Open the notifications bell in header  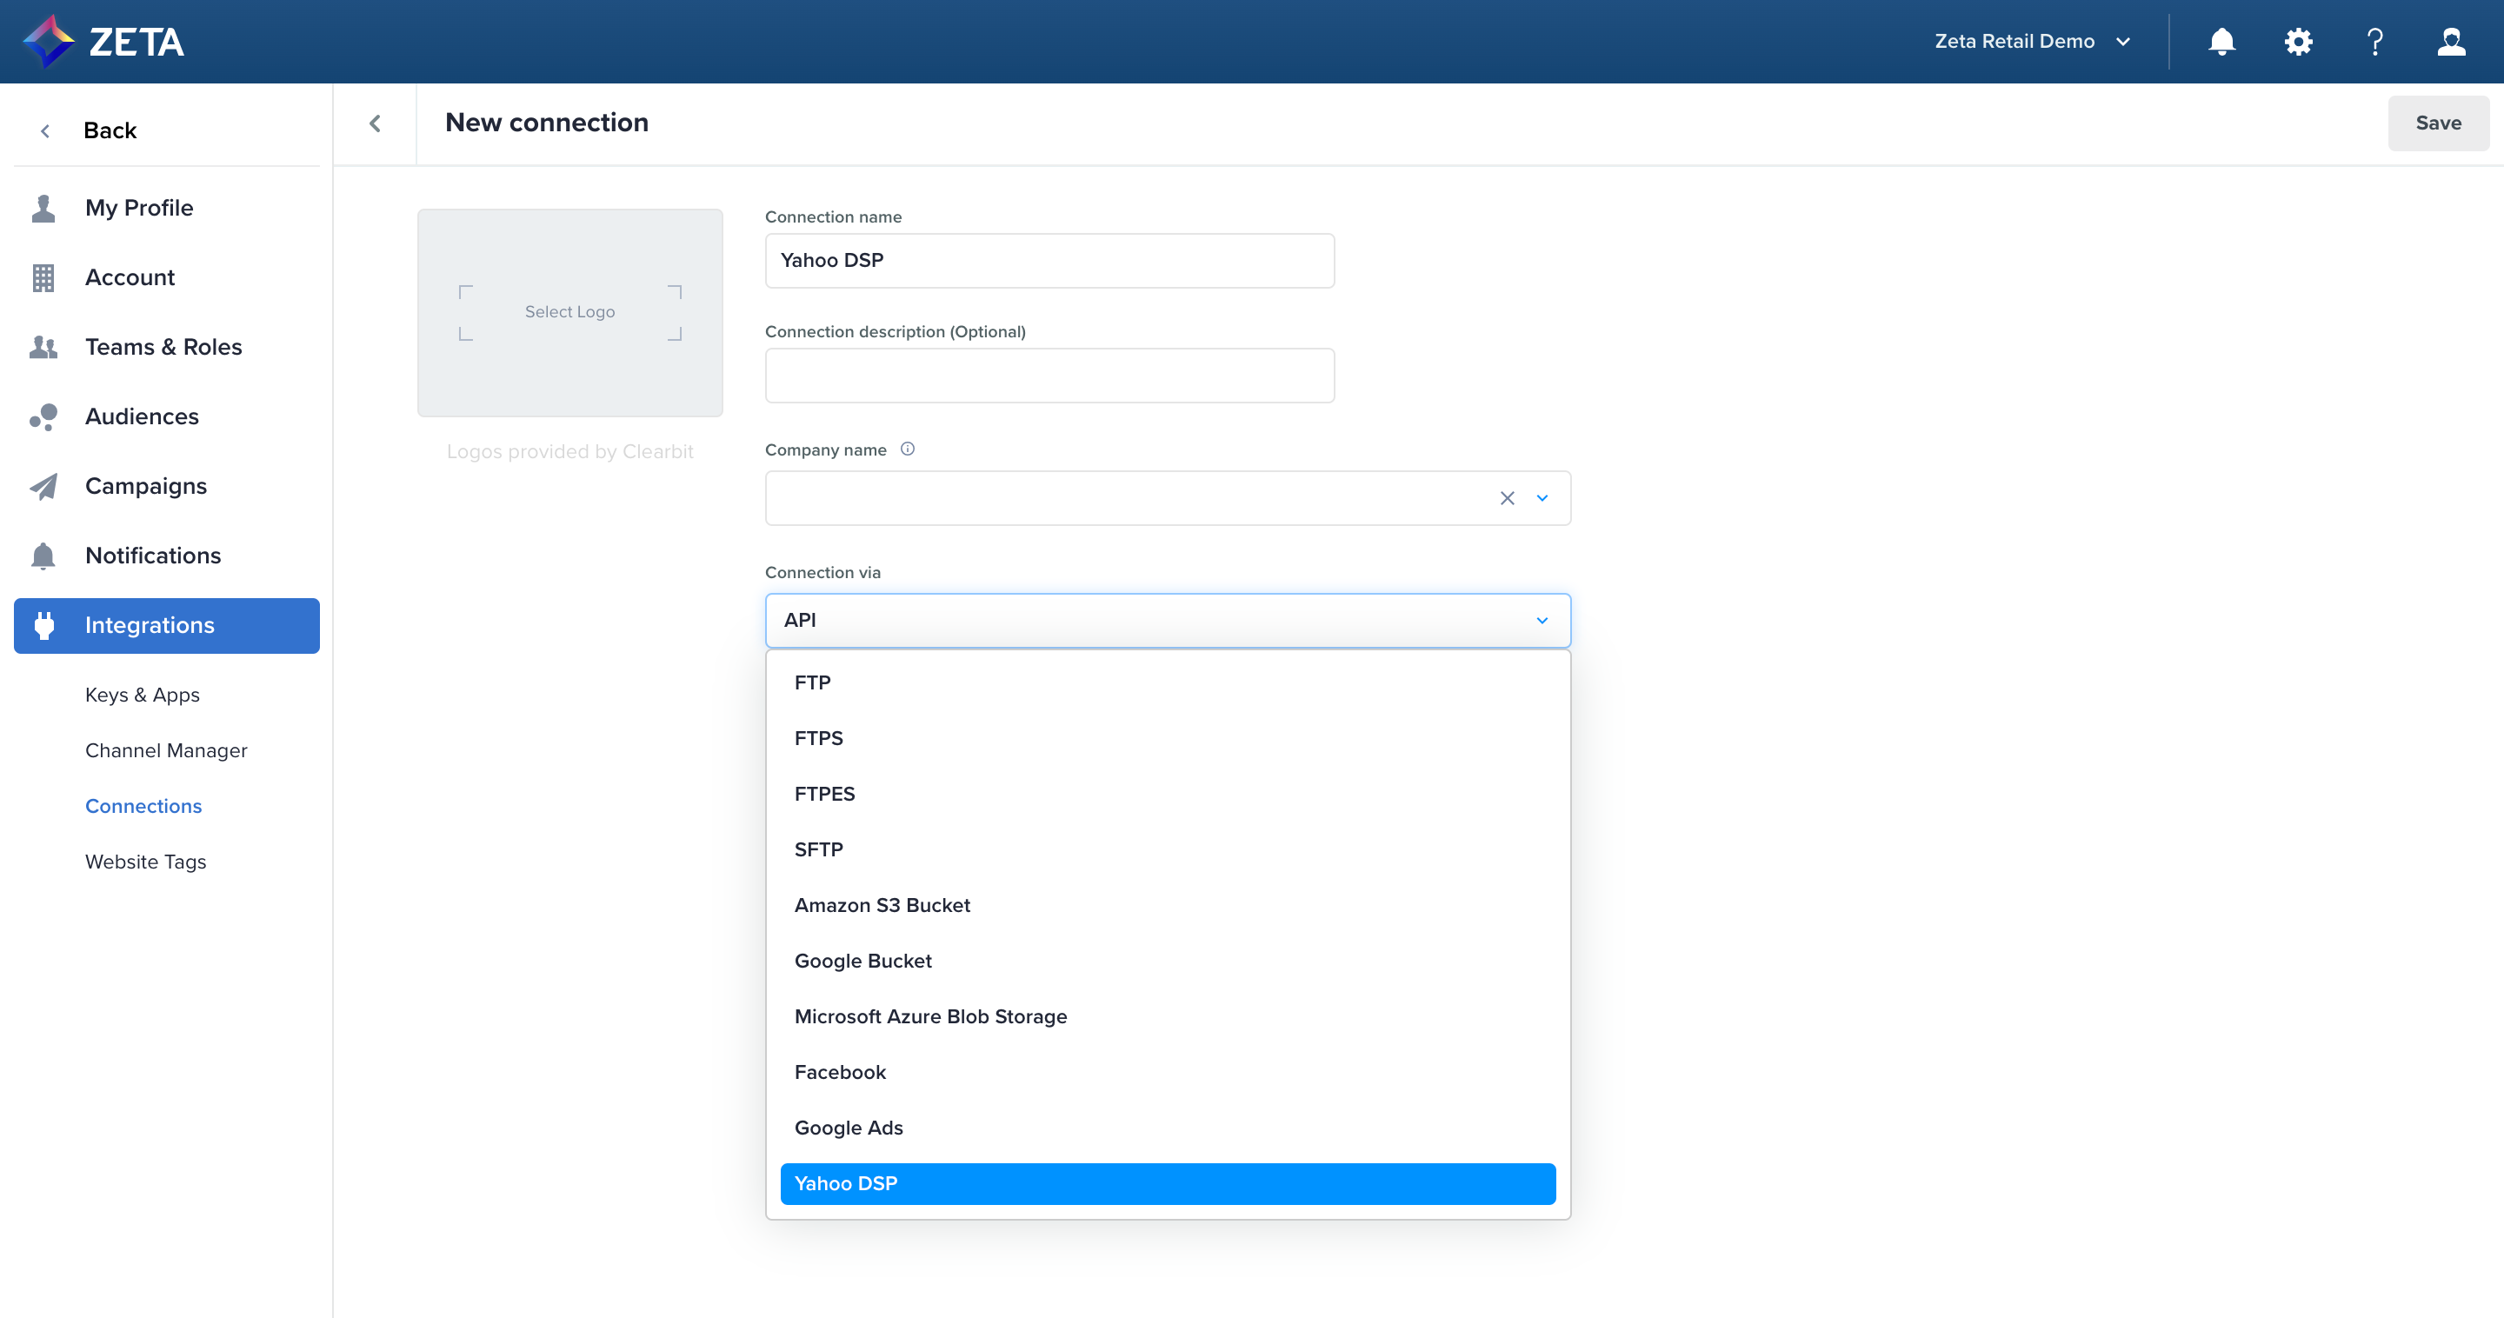2221,42
